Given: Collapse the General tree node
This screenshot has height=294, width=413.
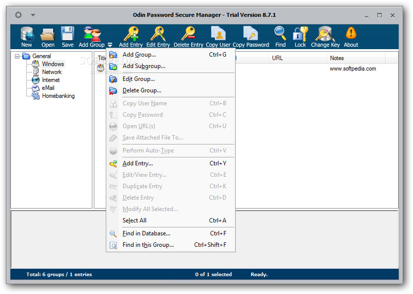Looking at the screenshot, I should pos(17,56).
